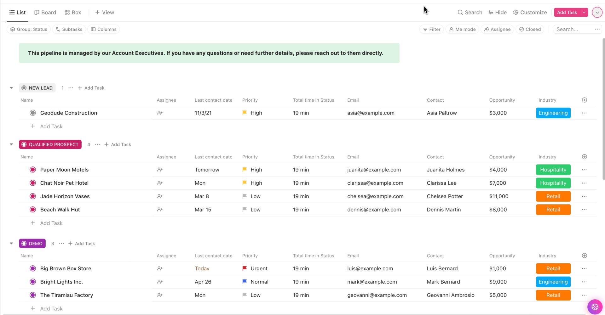Switch to the Box view tab
Viewport: 605px width, 315px height.
[73, 12]
